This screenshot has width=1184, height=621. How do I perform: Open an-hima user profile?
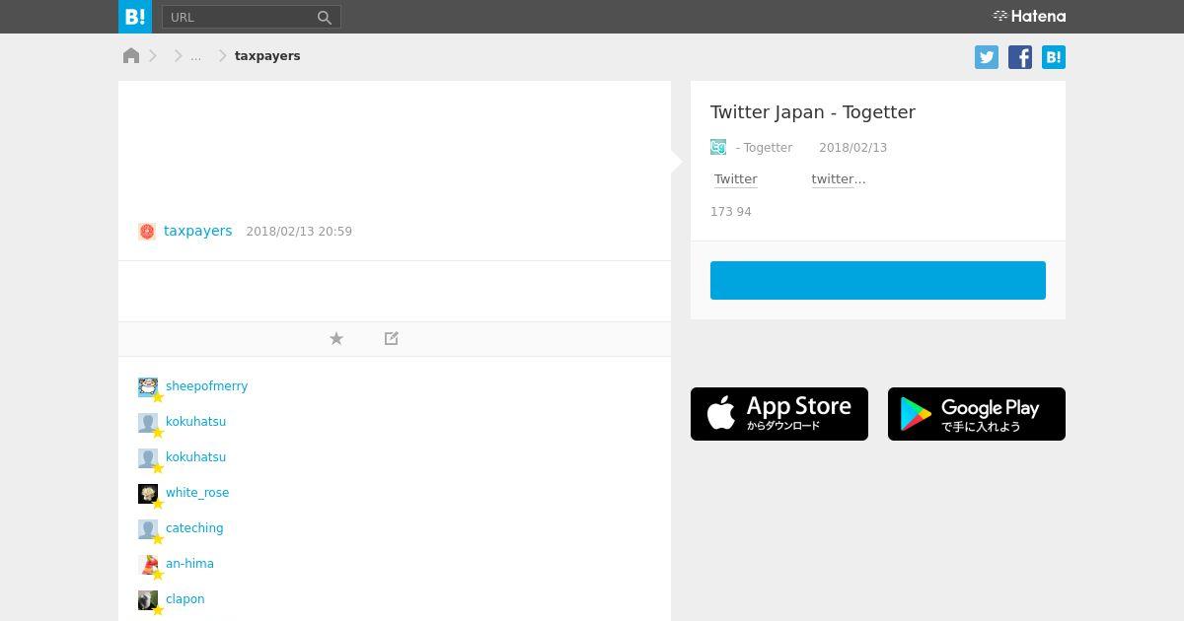(189, 564)
